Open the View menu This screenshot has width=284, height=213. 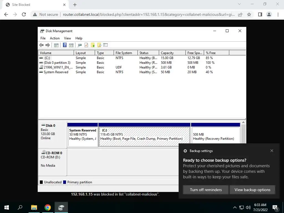67,38
